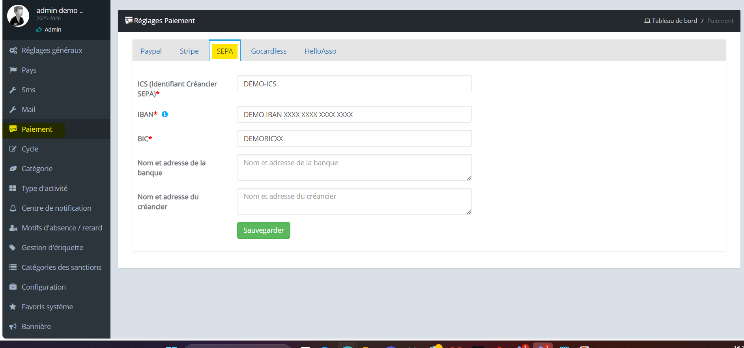Click the Sauvegarder button
Screen dimensions: 744x348
coord(264,230)
